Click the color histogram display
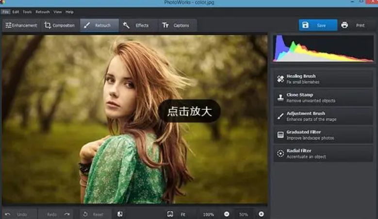 coord(323,49)
